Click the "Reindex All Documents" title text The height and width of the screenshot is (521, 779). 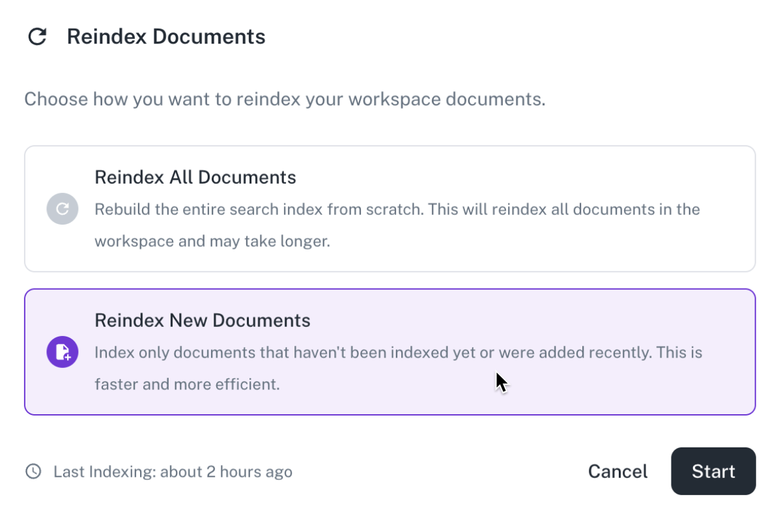[x=195, y=177]
